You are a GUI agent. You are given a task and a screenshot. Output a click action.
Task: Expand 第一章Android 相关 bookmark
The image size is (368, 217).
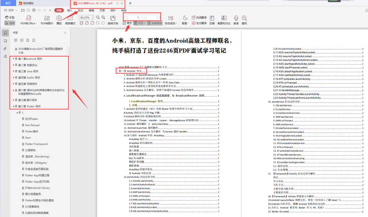point(14,59)
